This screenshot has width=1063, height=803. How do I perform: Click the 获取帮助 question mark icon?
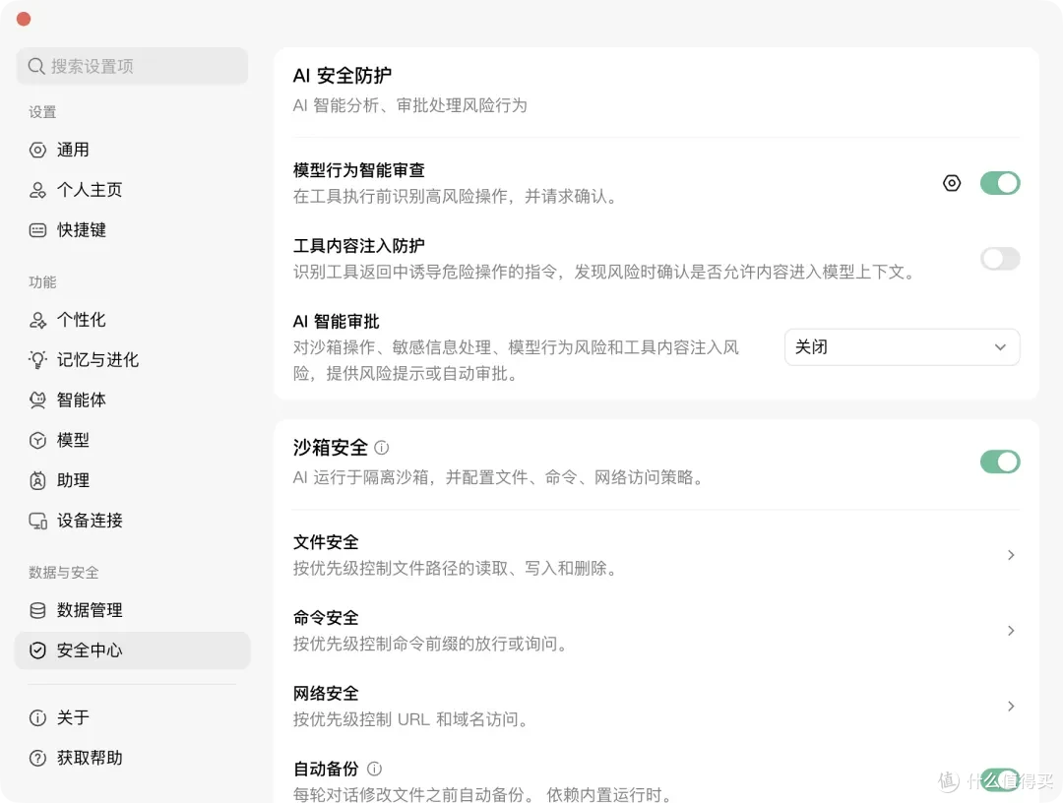click(38, 759)
